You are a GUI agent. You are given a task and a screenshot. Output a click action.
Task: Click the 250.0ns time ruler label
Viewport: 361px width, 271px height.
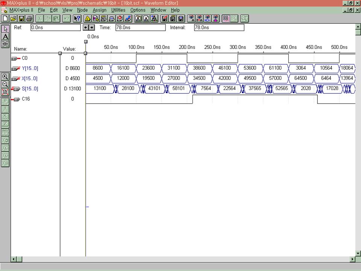coord(212,47)
